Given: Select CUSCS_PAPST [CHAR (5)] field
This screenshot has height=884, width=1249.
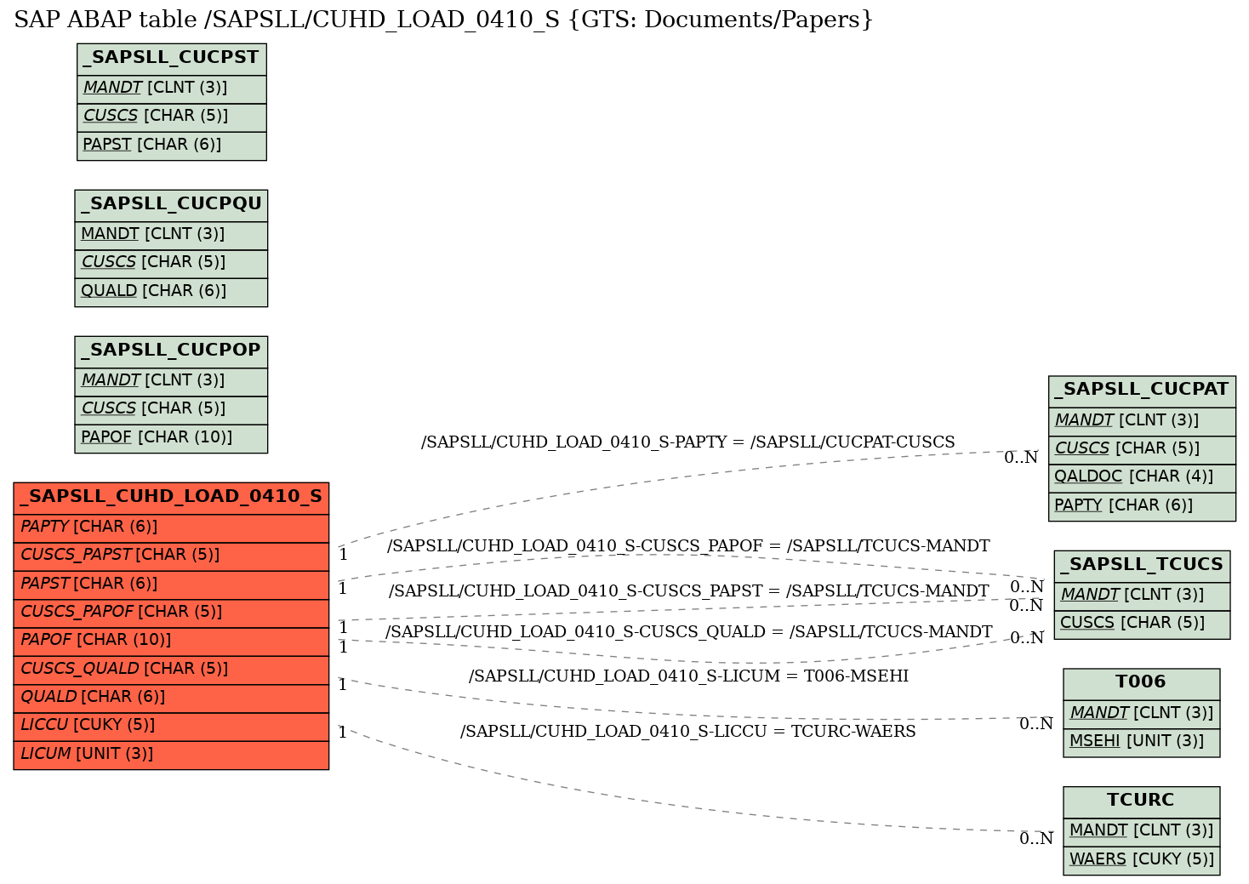Looking at the screenshot, I should (x=171, y=556).
